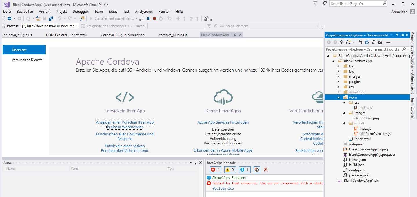Open the Properties wrench icon in explorer toolbar
The image size is (417, 197).
388,42
